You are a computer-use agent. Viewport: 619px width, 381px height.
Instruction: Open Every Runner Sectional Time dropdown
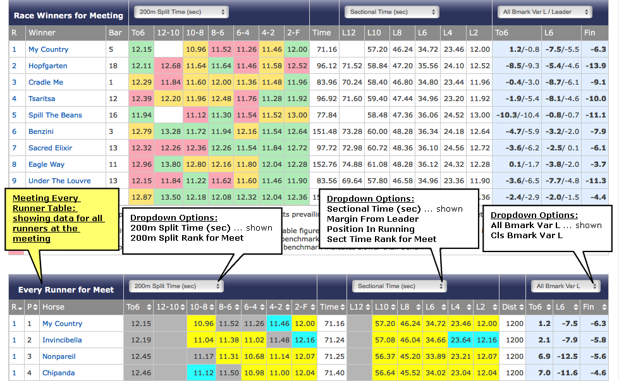(398, 286)
